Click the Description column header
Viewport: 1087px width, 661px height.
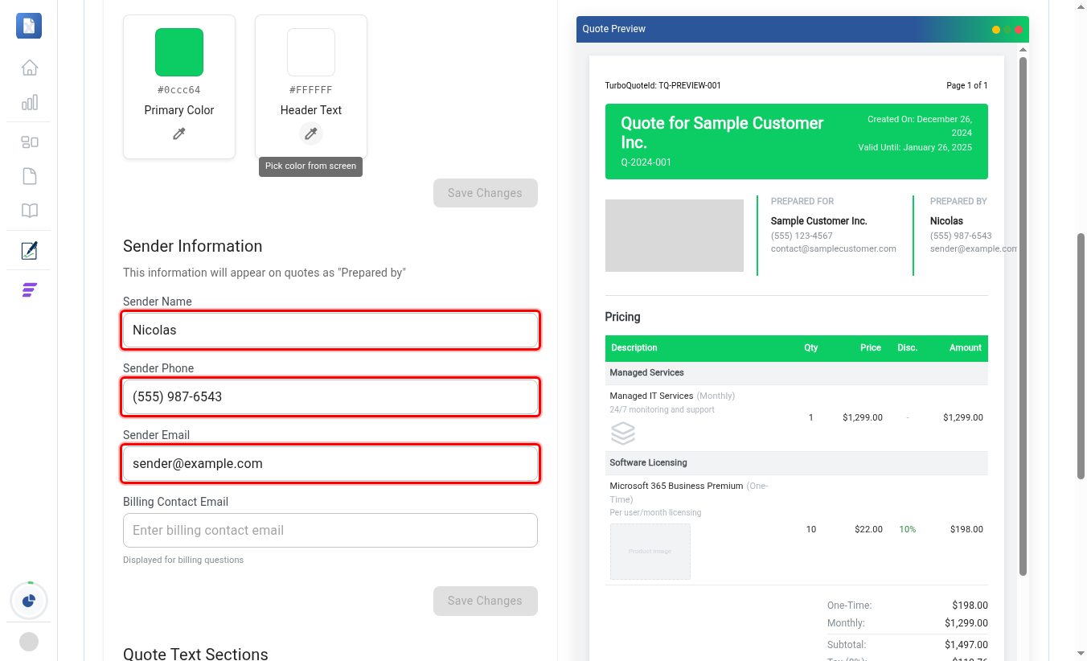point(634,348)
